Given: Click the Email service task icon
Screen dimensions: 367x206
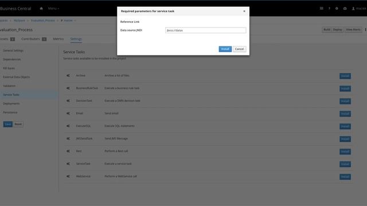Looking at the screenshot, I should [68, 113].
